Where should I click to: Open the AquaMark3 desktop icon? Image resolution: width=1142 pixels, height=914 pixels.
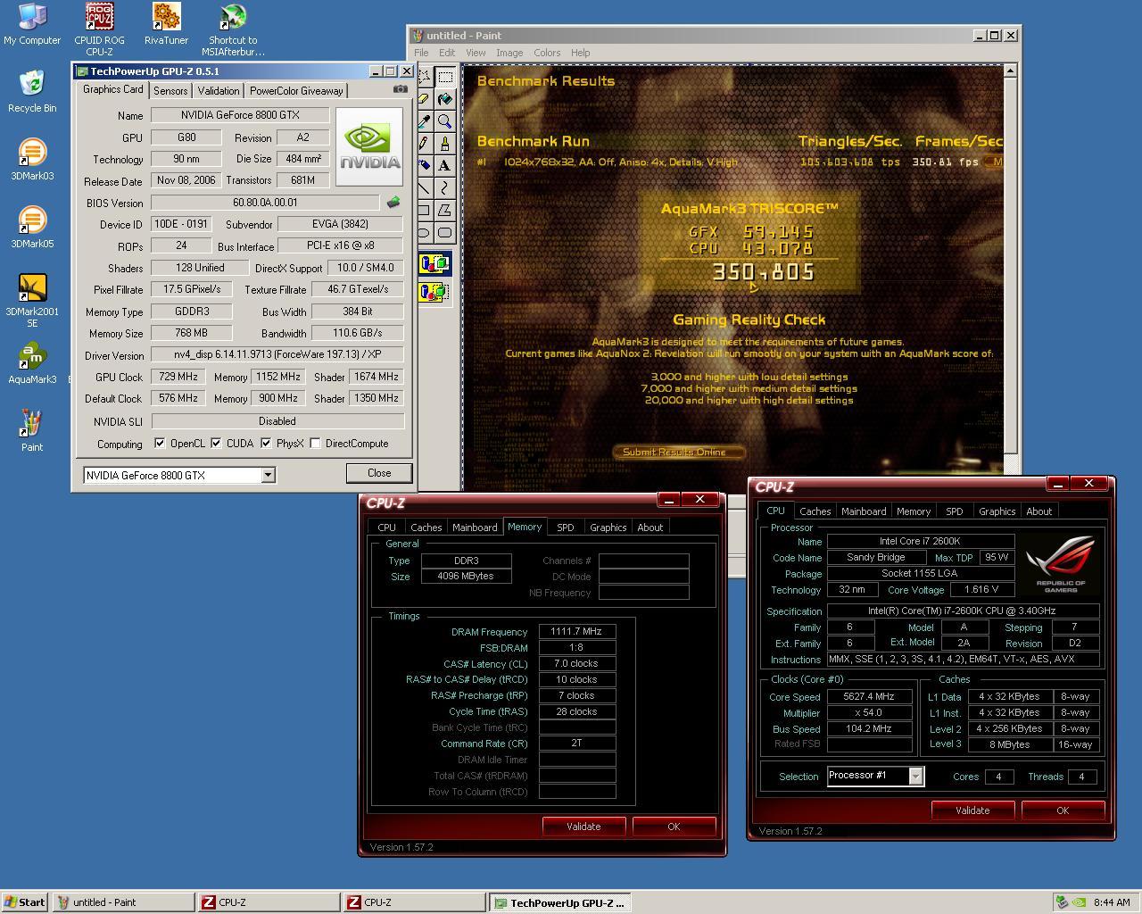point(32,363)
